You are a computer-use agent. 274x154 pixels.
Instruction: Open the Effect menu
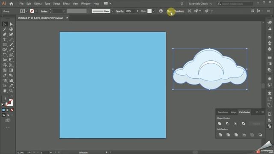coord(66,3)
